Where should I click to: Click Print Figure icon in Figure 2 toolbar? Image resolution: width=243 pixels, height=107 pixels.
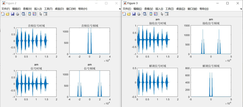[x=17, y=14]
